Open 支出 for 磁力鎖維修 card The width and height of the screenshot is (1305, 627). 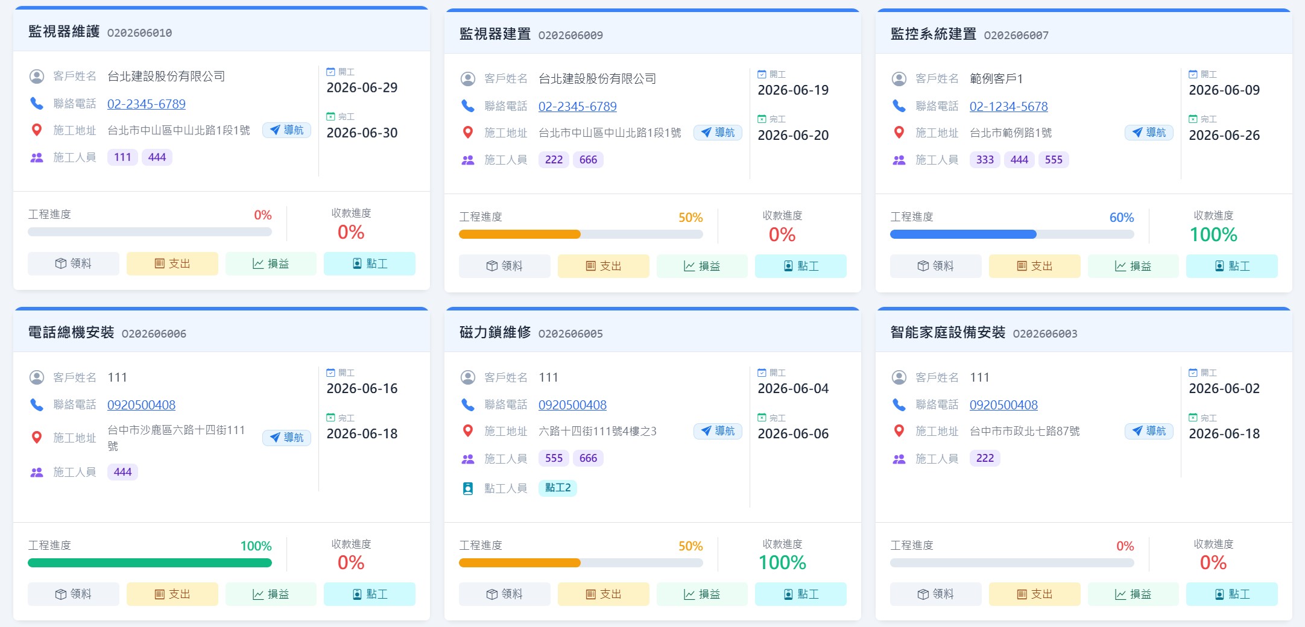pyautogui.click(x=604, y=594)
